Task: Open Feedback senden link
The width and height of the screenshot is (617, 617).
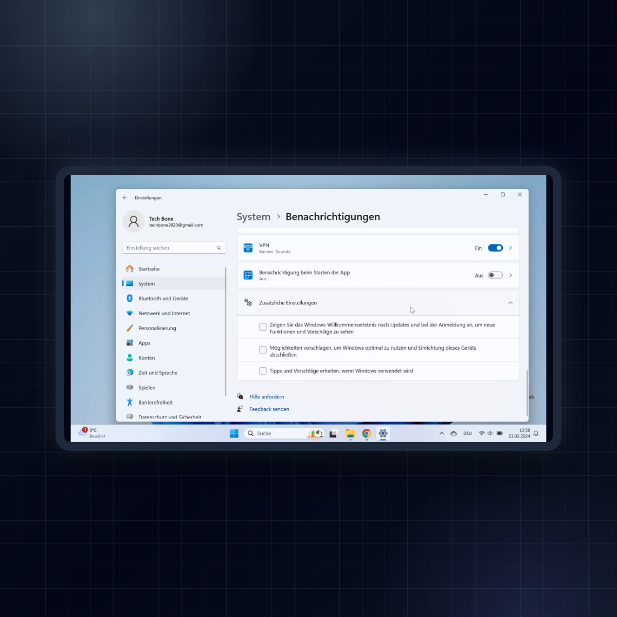Action: (x=269, y=409)
